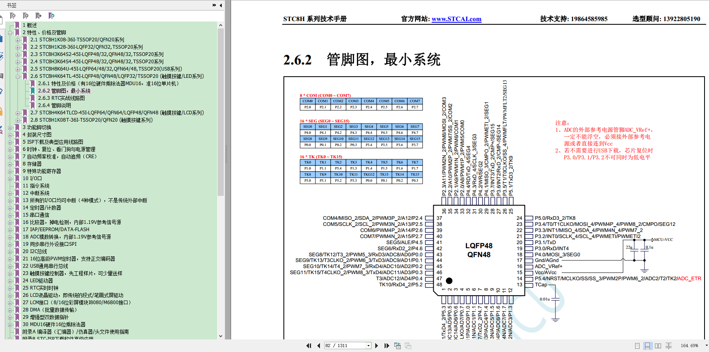Click the 'LQFP48' chip label
Screen dimensions: 709x352
(479, 246)
